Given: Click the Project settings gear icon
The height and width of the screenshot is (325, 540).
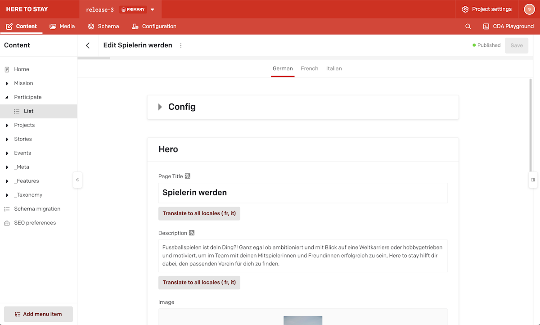Looking at the screenshot, I should pos(465,9).
